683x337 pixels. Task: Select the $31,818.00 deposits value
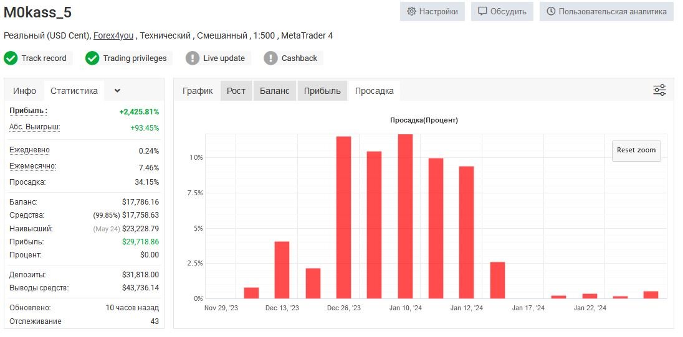coord(140,275)
